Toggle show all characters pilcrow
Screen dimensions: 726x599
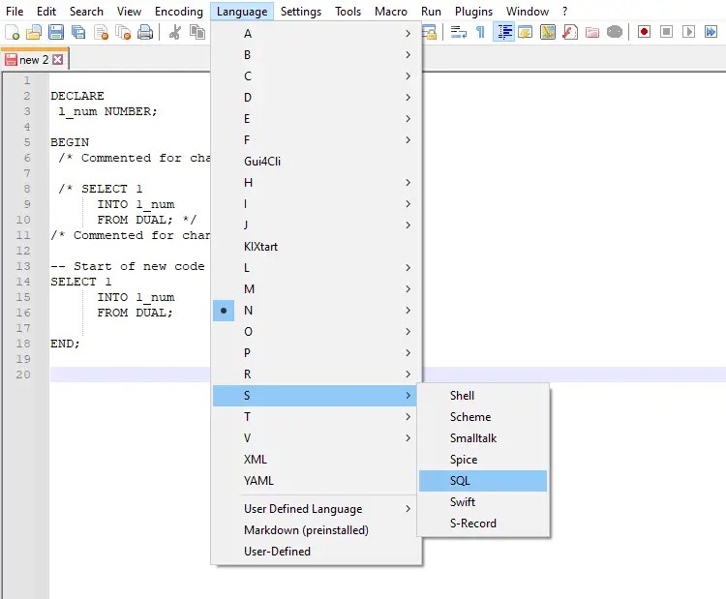click(x=480, y=32)
